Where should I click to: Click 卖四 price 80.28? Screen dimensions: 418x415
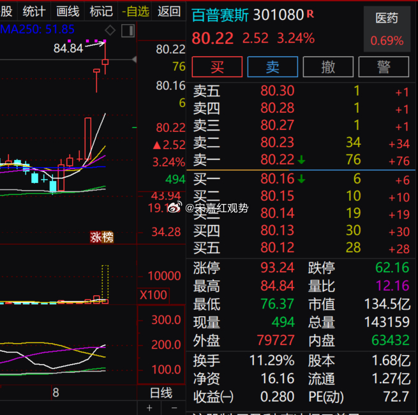(277, 108)
